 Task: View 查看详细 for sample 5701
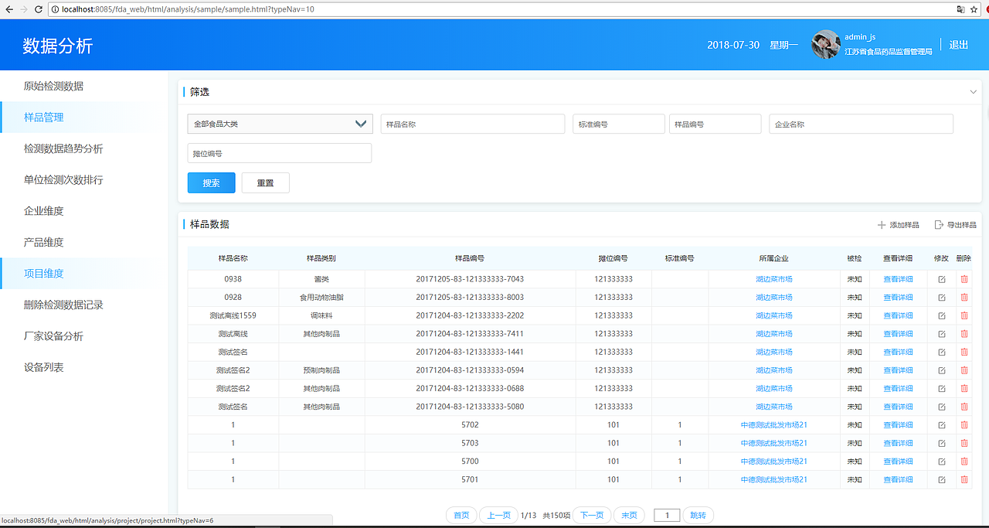[x=898, y=479]
